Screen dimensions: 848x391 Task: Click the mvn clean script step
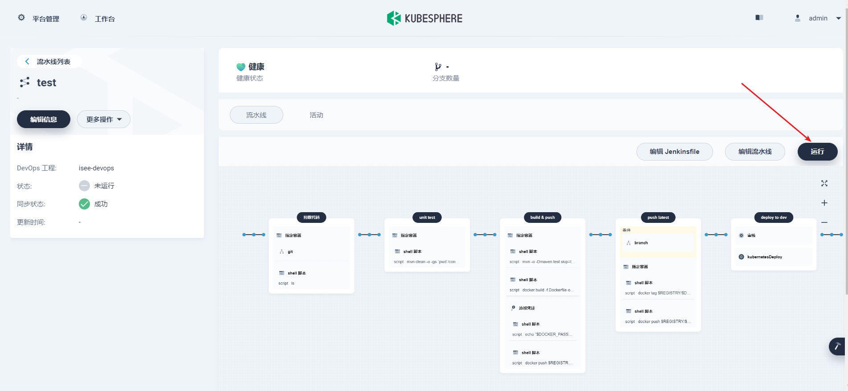coord(427,257)
